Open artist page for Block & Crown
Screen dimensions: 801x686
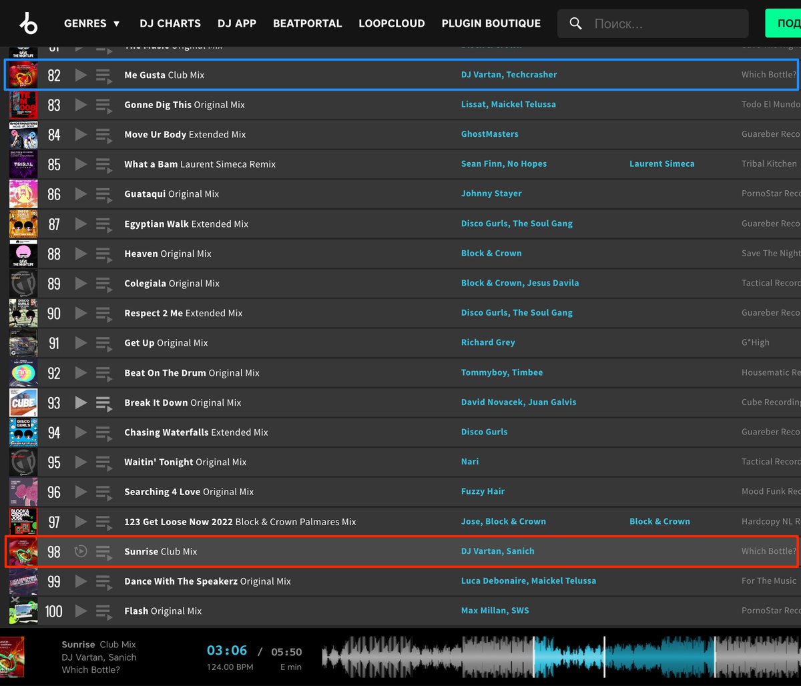click(491, 253)
